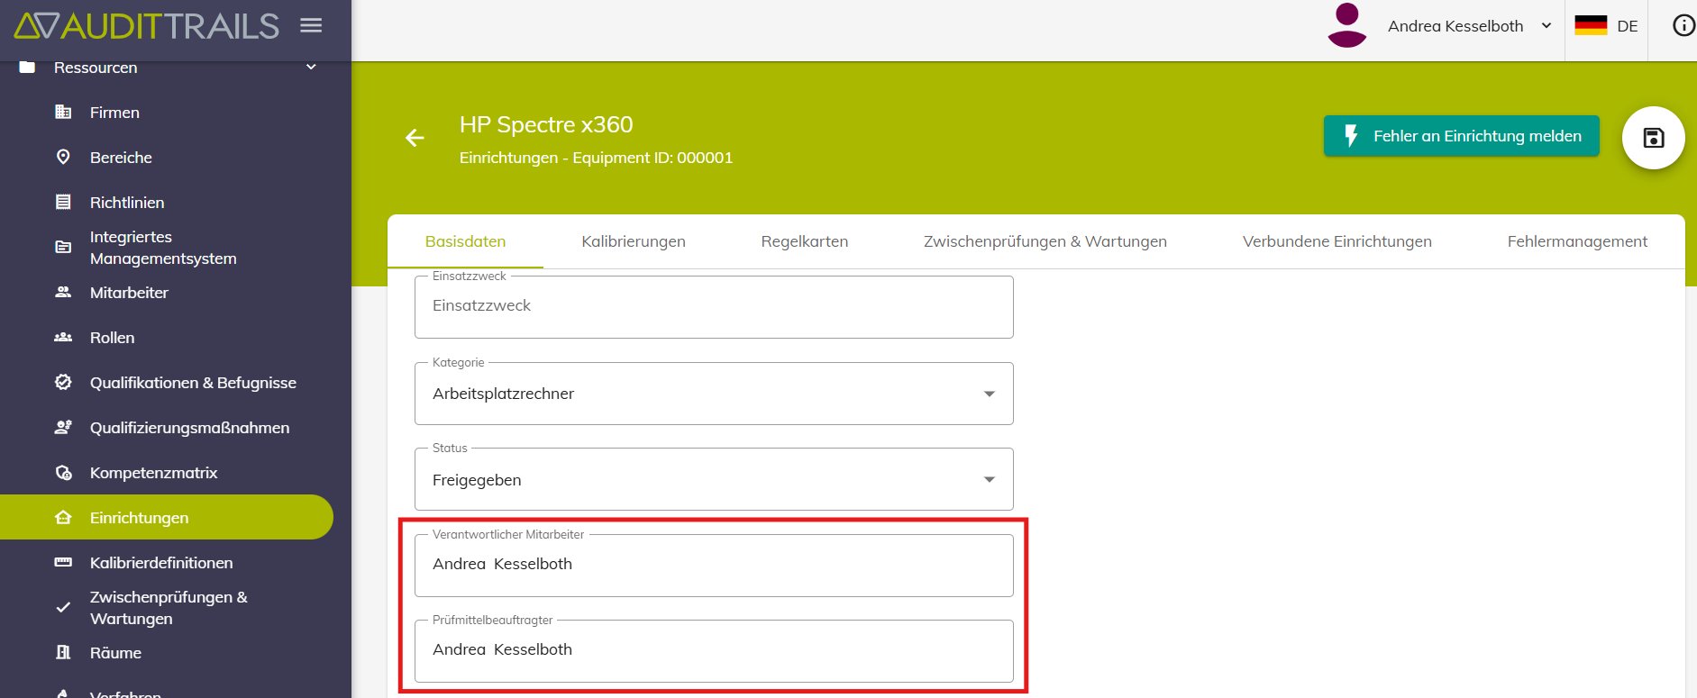The width and height of the screenshot is (1697, 698).
Task: Click the German flag icon
Action: pos(1591,26)
